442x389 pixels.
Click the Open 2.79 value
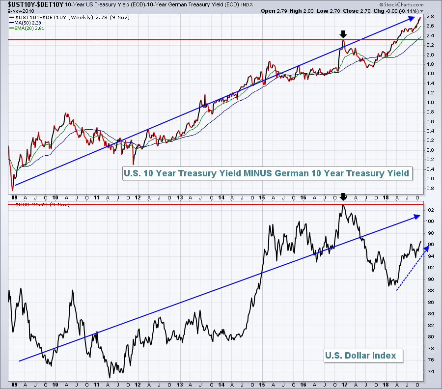[x=274, y=11]
